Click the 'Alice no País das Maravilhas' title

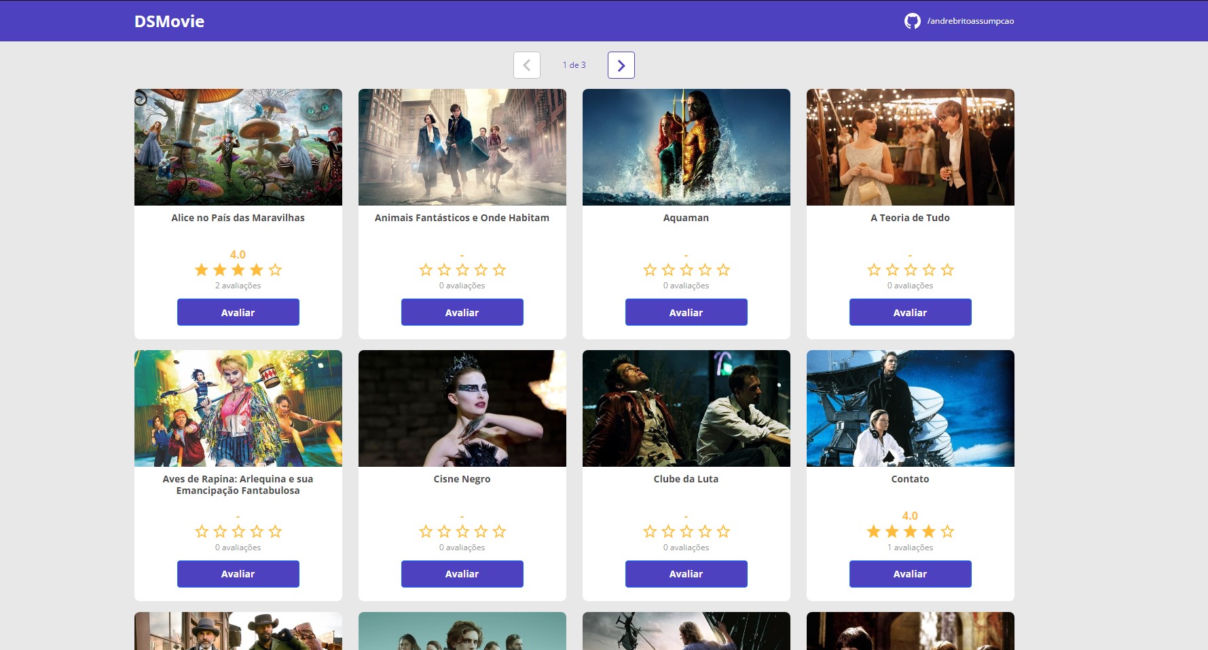tap(238, 218)
